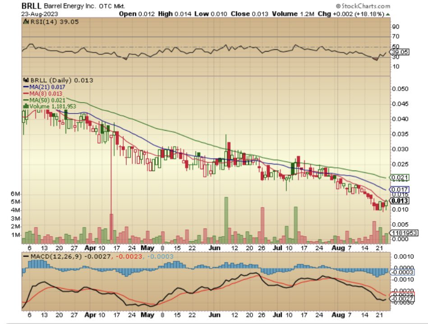Click the tallest green volume bar in June
The width and height of the screenshot is (428, 324).
(x=226, y=220)
